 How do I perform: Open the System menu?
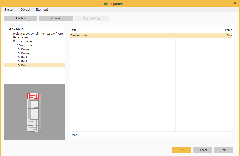[10, 9]
